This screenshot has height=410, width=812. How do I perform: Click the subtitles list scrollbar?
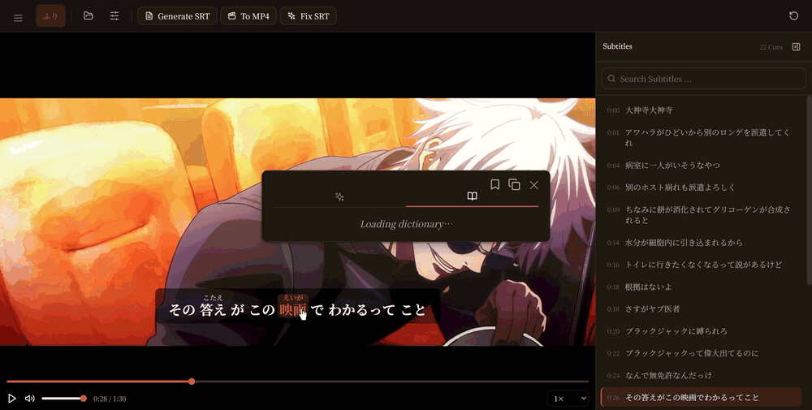(x=809, y=189)
